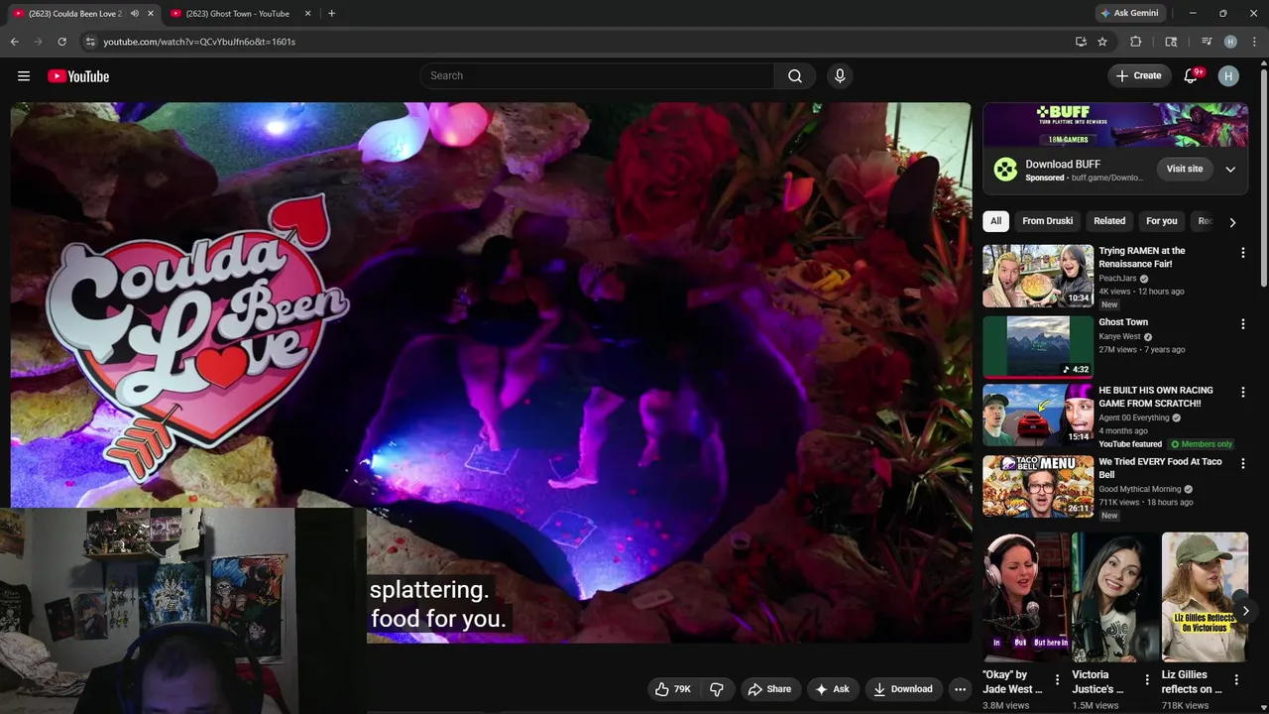Image resolution: width=1269 pixels, height=714 pixels.
Task: Open the YouTube guide hamburger menu
Action: click(24, 76)
